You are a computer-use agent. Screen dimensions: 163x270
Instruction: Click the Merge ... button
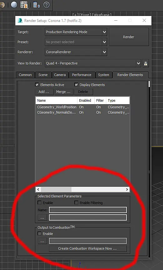point(64,92)
